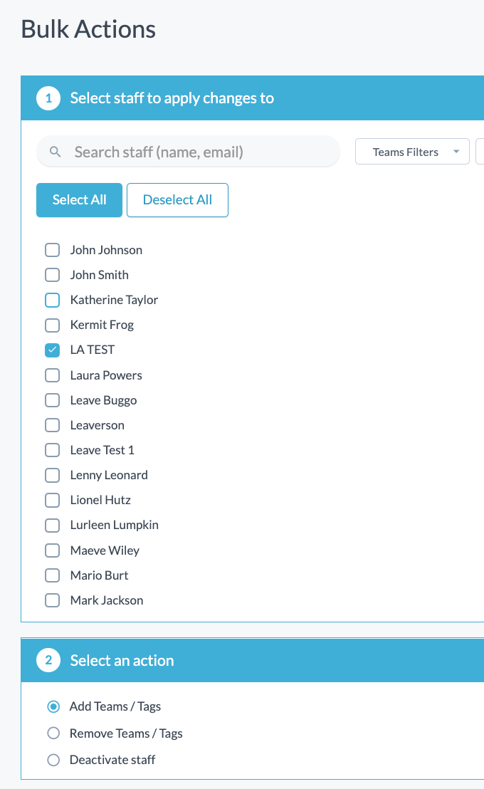Select the Laura Powers name label
The height and width of the screenshot is (789, 484).
pyautogui.click(x=106, y=375)
